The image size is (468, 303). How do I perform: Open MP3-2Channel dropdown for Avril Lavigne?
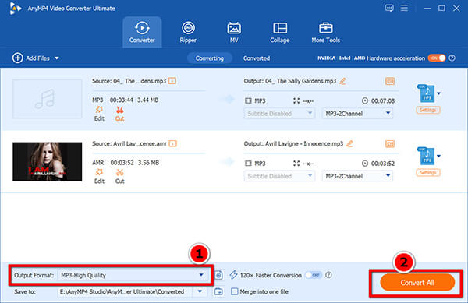pyautogui.click(x=357, y=176)
